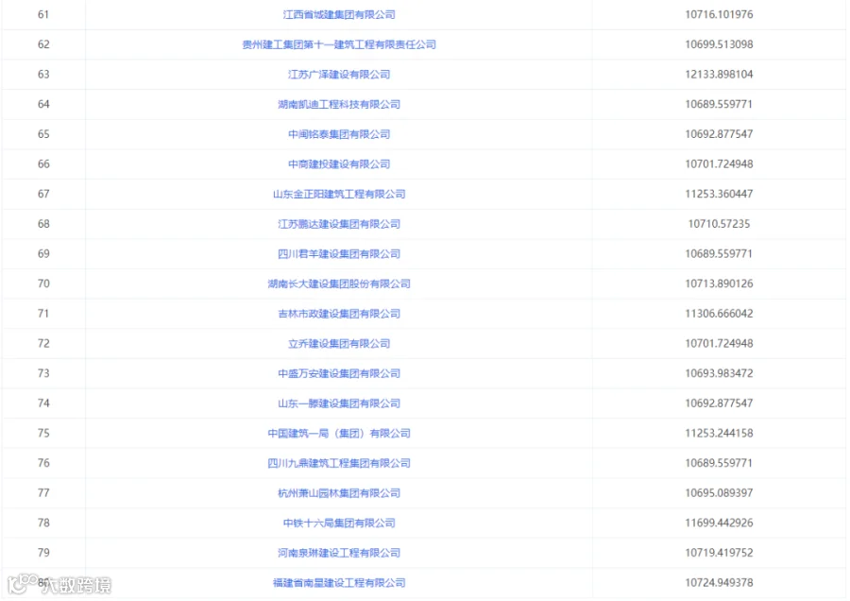Click row number 61
Screen dimensions: 850x601
pos(43,14)
